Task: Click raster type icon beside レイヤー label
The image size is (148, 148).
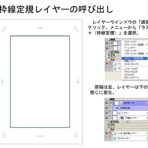Action: (x=119, y=113)
